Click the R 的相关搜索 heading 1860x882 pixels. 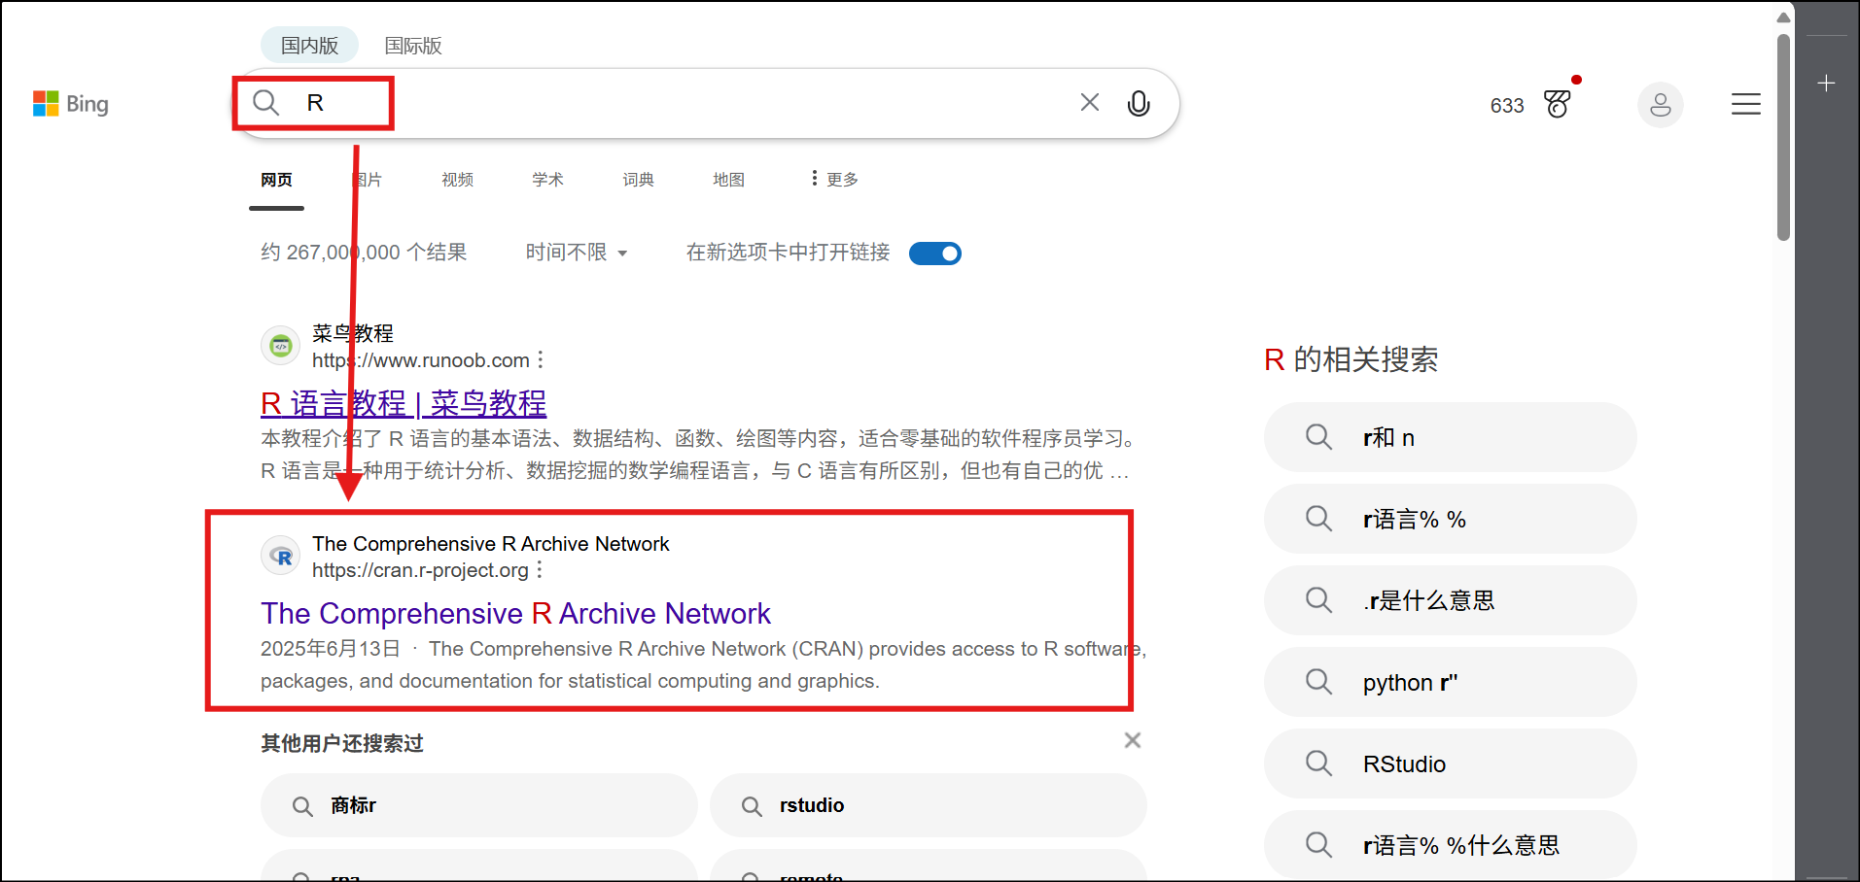coord(1351,359)
